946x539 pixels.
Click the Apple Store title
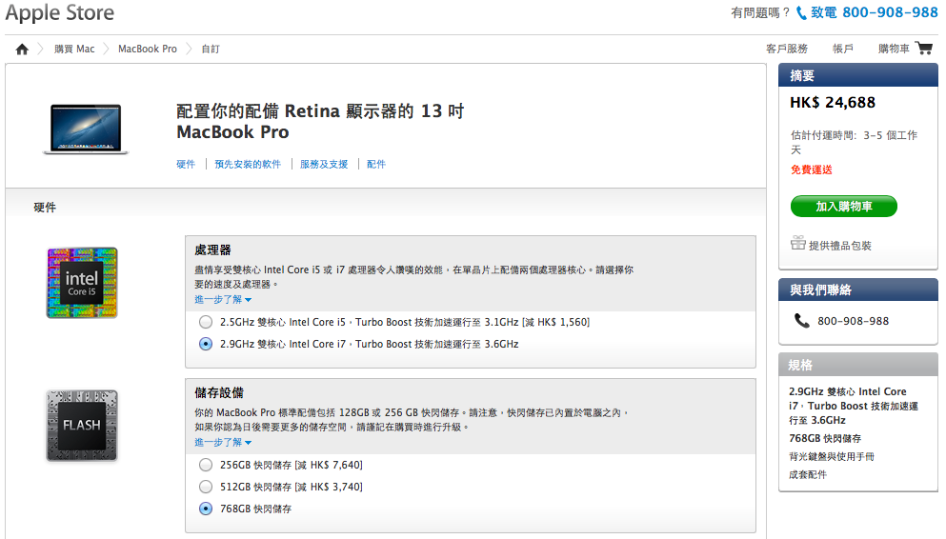click(x=60, y=12)
